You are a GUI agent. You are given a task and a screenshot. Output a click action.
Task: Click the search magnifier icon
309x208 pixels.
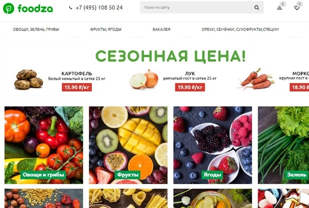256,7
